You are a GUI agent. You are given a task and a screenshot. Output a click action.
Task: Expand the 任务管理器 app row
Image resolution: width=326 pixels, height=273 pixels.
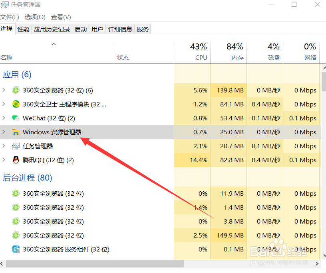point(4,146)
